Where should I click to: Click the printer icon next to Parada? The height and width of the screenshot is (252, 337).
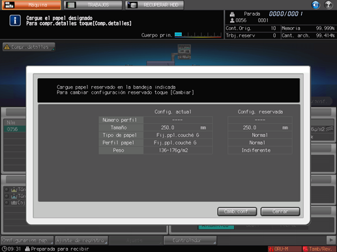[232, 14]
